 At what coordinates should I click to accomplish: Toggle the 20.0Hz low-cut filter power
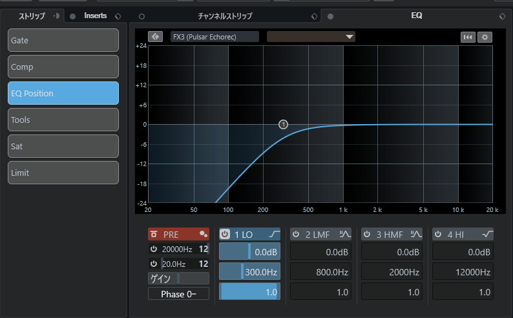153,263
